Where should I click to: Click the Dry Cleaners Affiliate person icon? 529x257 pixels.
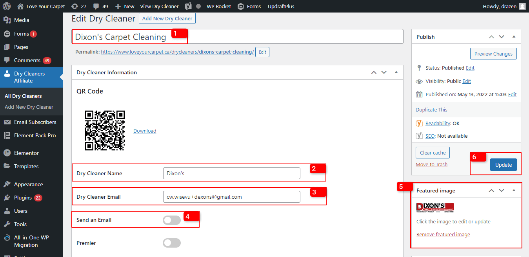pos(7,74)
